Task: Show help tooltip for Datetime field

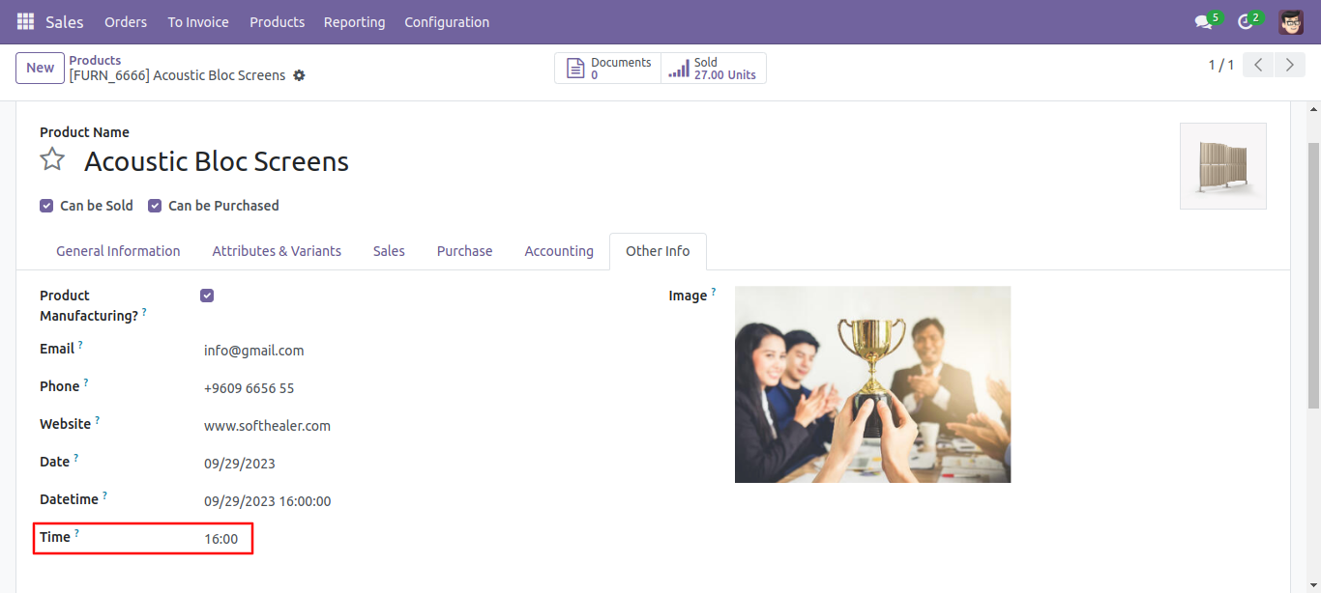Action: pos(104,494)
